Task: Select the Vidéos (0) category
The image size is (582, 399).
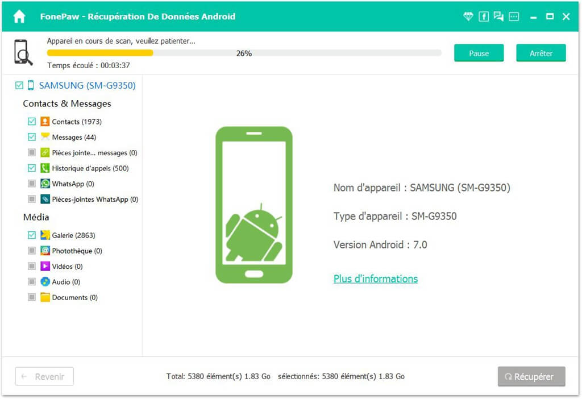Action: [x=67, y=267]
